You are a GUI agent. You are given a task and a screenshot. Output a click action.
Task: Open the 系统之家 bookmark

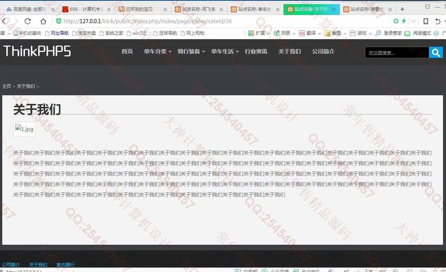[x=111, y=33]
